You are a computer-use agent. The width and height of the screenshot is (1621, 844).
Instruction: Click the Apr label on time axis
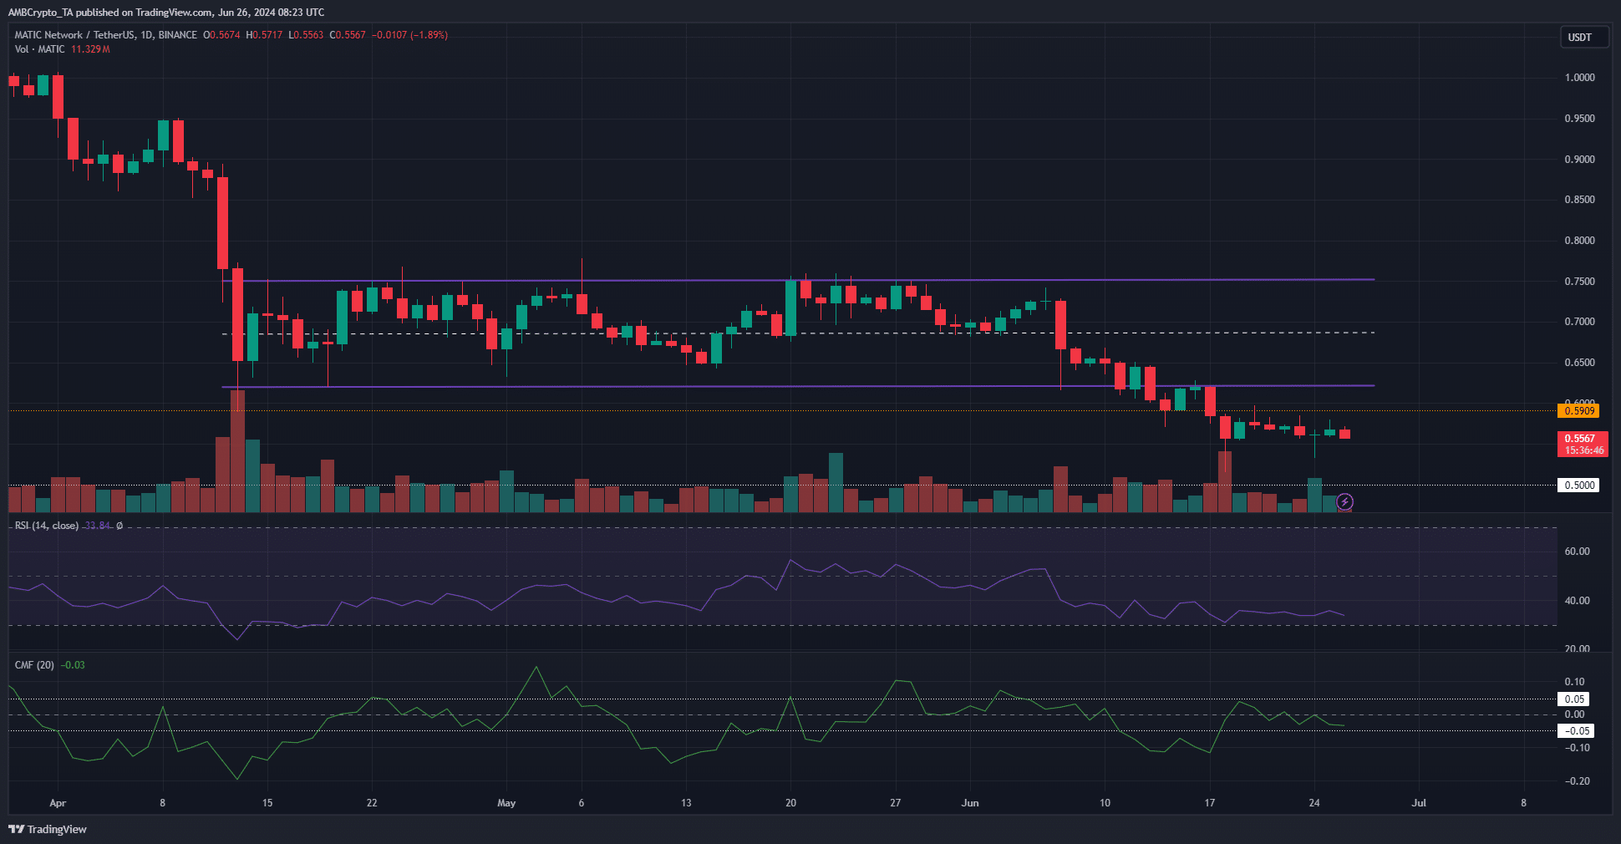[58, 803]
